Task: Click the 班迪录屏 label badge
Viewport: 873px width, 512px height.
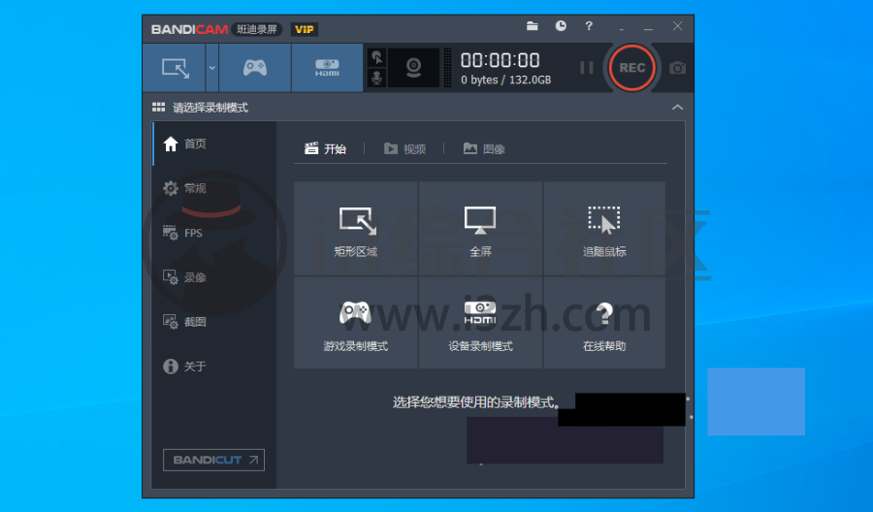Action: pyautogui.click(x=257, y=29)
